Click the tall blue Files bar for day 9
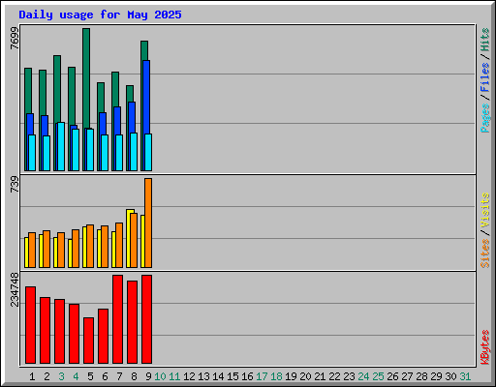The width and height of the screenshot is (496, 387). pos(146,97)
